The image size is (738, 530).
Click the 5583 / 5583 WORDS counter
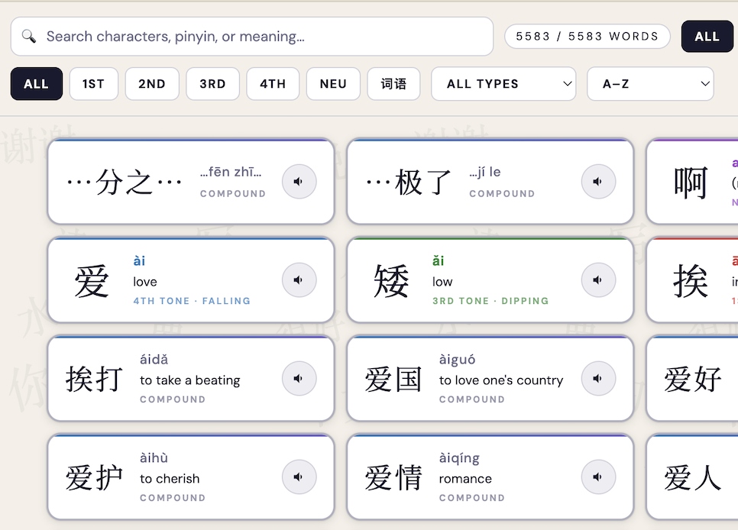tap(587, 36)
